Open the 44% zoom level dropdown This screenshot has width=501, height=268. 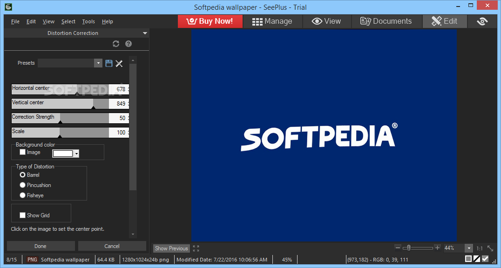click(x=469, y=248)
